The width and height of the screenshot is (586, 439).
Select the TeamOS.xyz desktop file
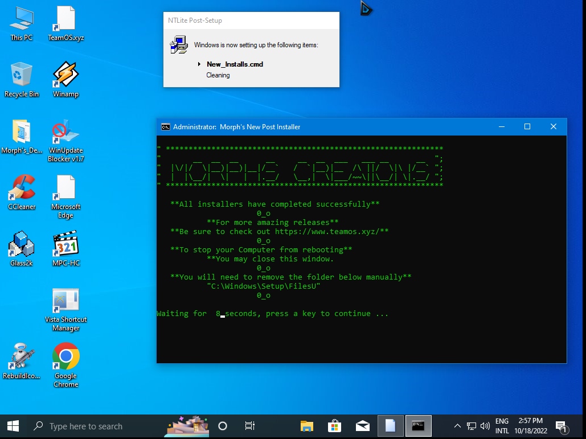65,20
